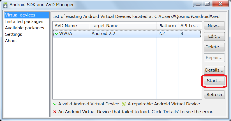Viewport: 231px width, 121px height.
Task: Maximize the AVD Manager window
Action: pos(207,4)
